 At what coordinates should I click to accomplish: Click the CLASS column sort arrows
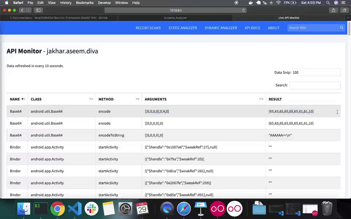[x=91, y=99]
